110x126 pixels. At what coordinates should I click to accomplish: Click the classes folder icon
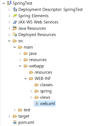[x=37, y=85]
